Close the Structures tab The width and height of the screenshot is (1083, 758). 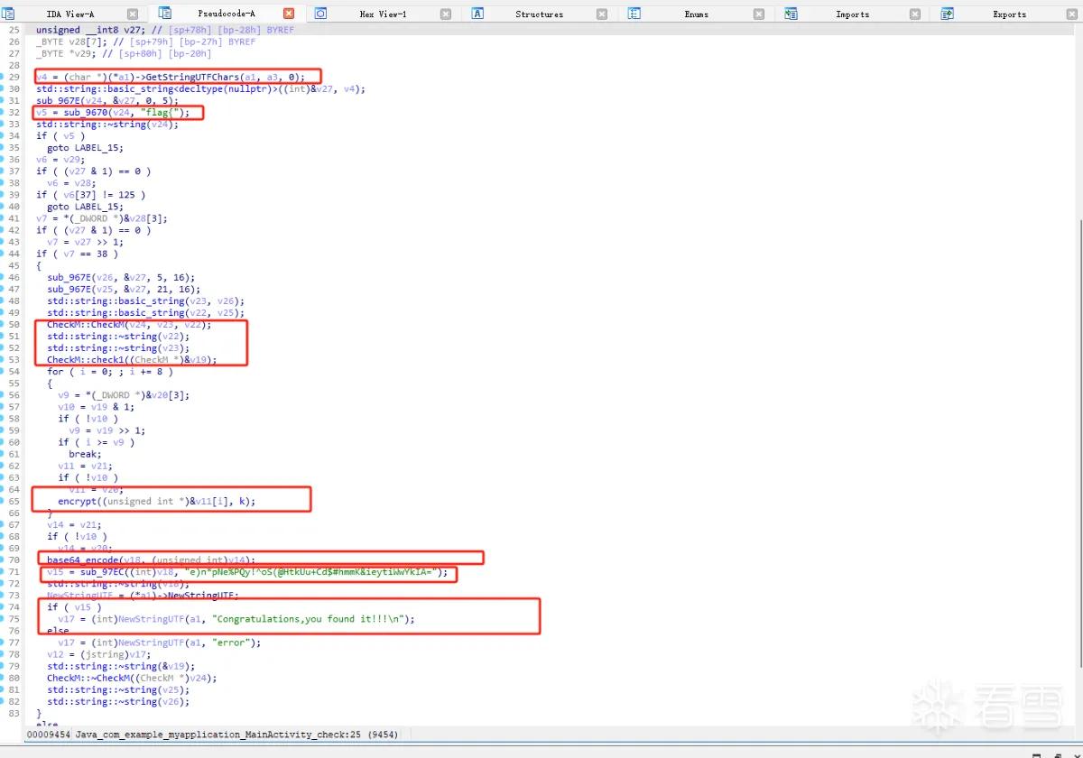602,14
